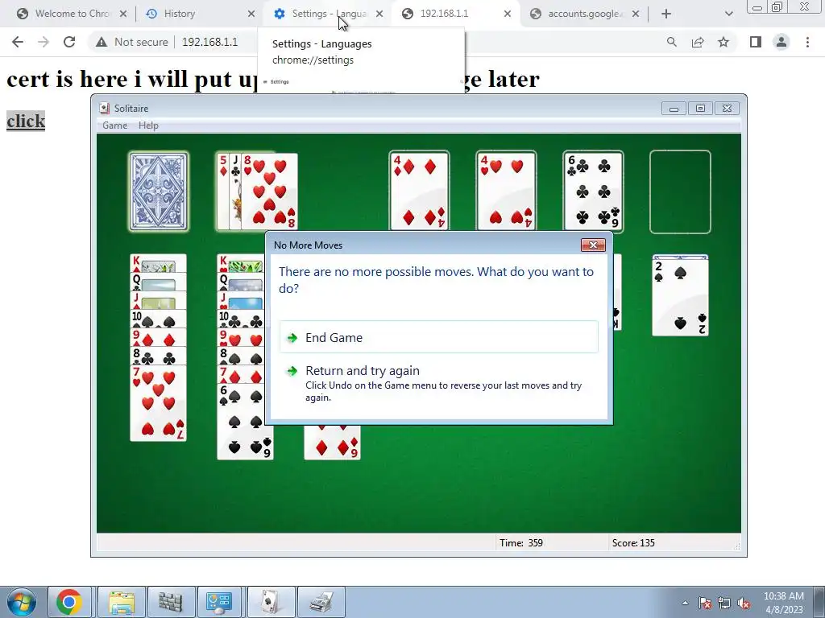Open the Chrome profile avatar

[781, 42]
